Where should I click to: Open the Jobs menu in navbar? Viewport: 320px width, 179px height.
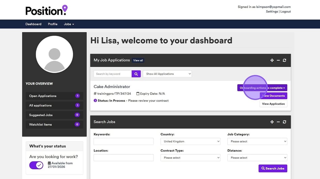69,24
